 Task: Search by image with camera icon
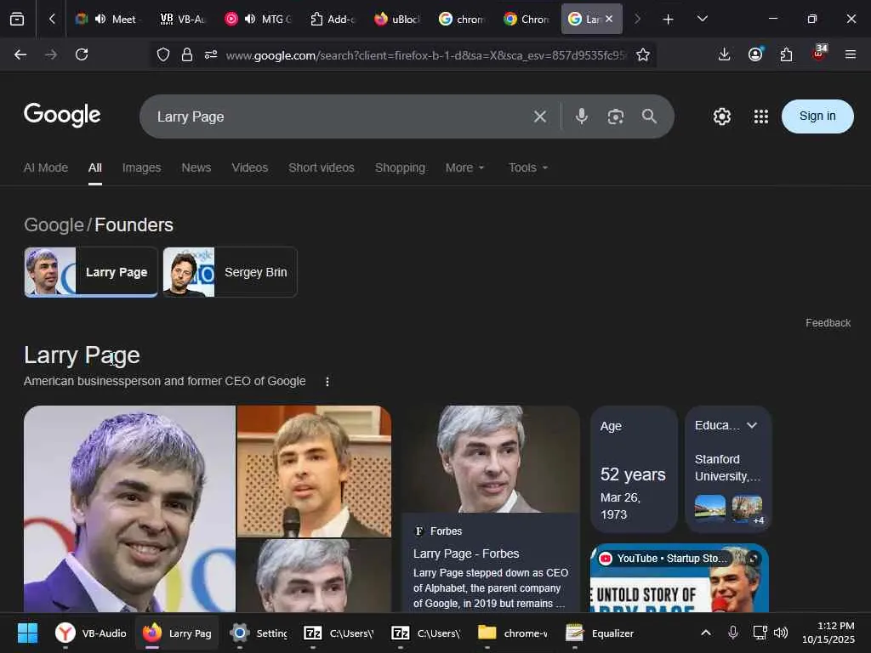point(616,116)
